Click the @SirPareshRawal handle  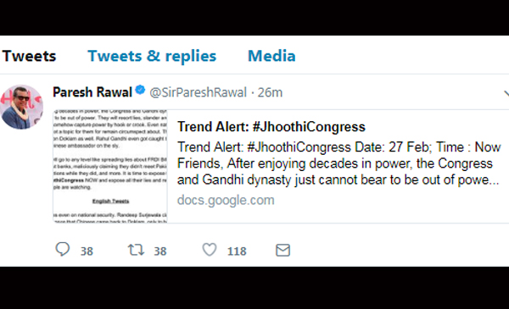(198, 92)
